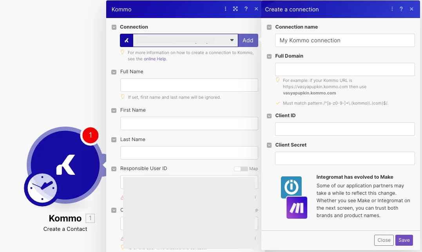
Task: Open the Kommo panel three-dot menu
Action: click(x=225, y=9)
